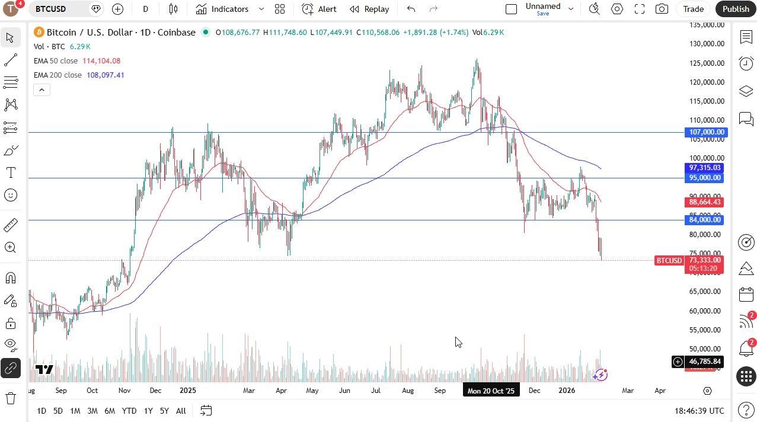Expand the Unnamed layout dropdown
Image resolution: width=757 pixels, height=422 pixels.
point(570,9)
